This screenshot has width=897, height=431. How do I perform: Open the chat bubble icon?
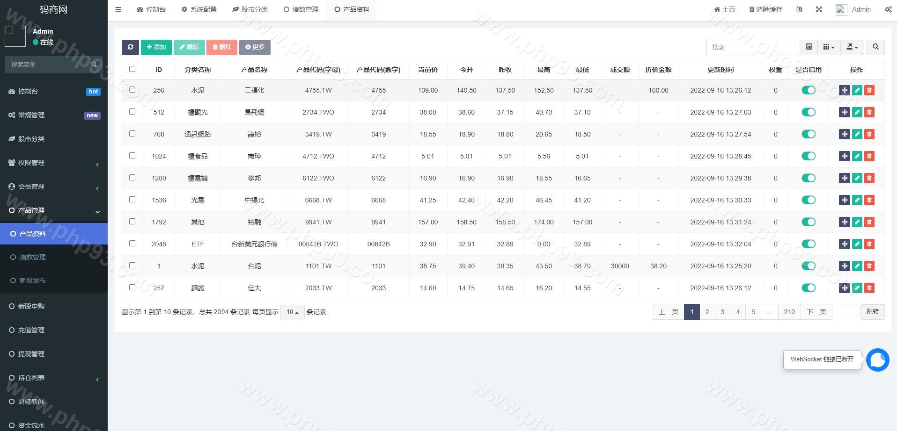877,360
